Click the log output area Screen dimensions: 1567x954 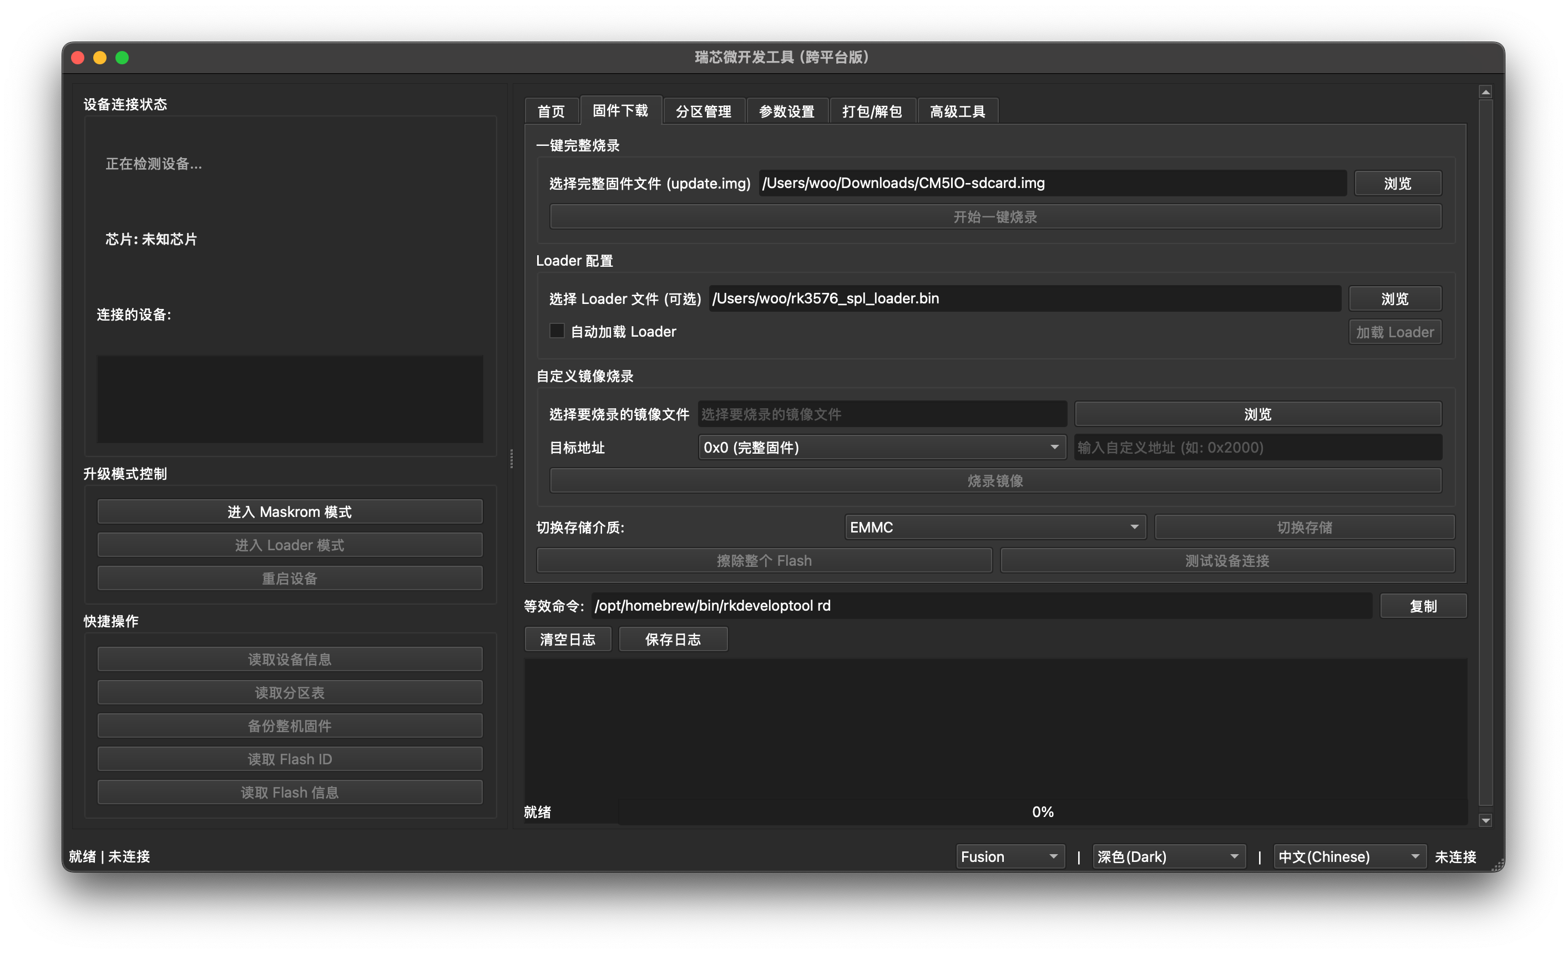coord(995,728)
